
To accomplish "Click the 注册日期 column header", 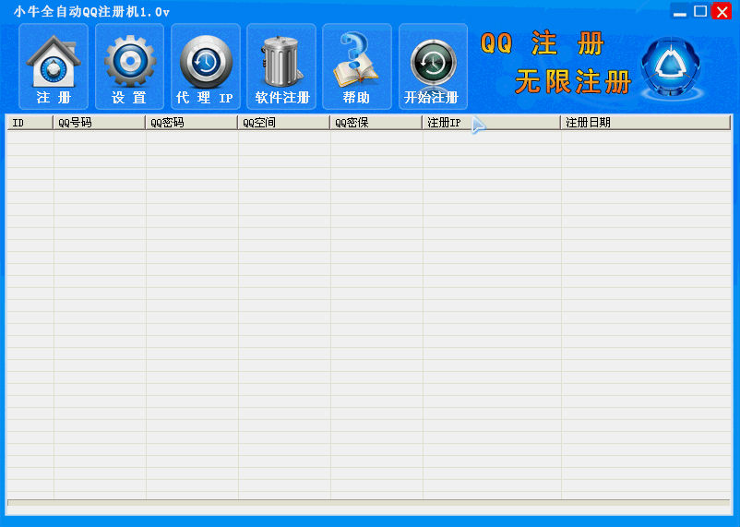I will pos(645,123).
